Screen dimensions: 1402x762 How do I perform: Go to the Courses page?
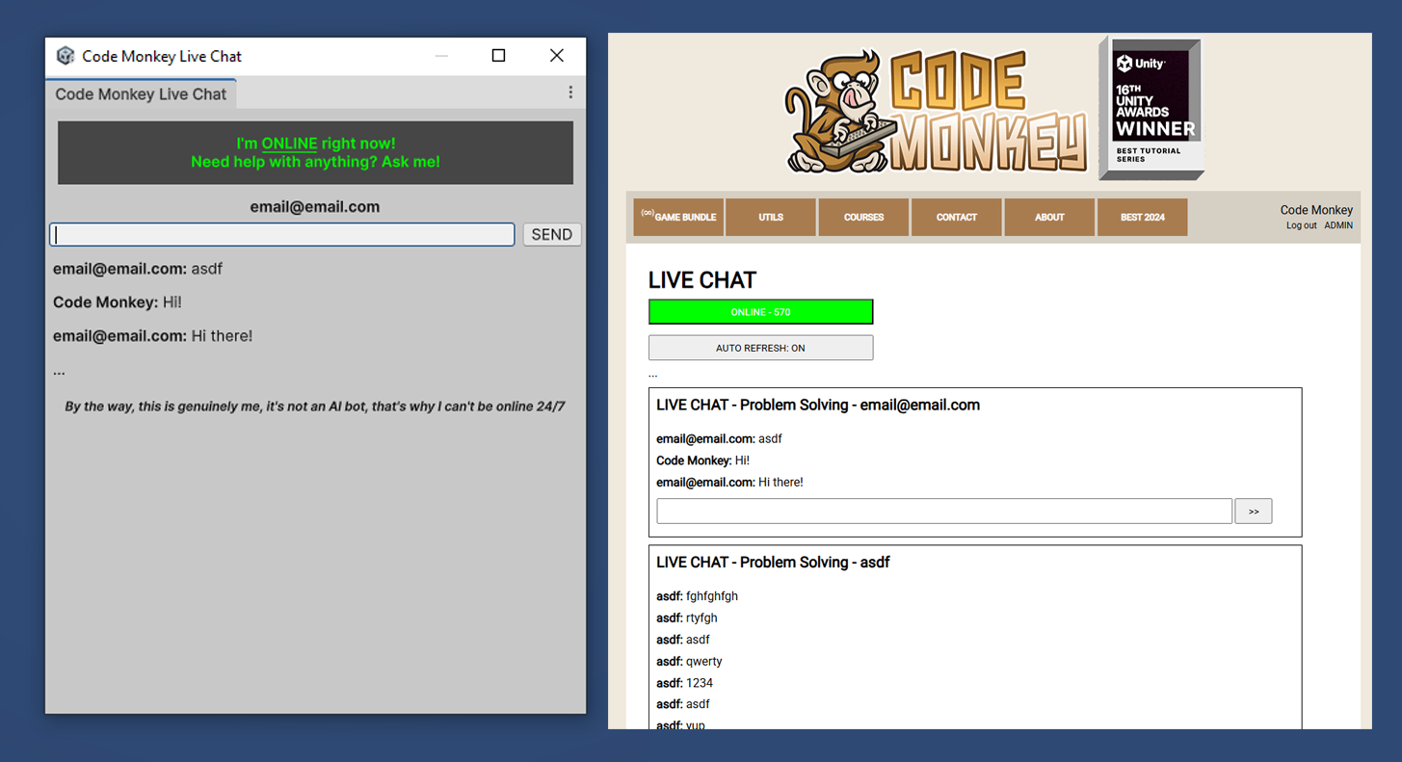click(863, 218)
